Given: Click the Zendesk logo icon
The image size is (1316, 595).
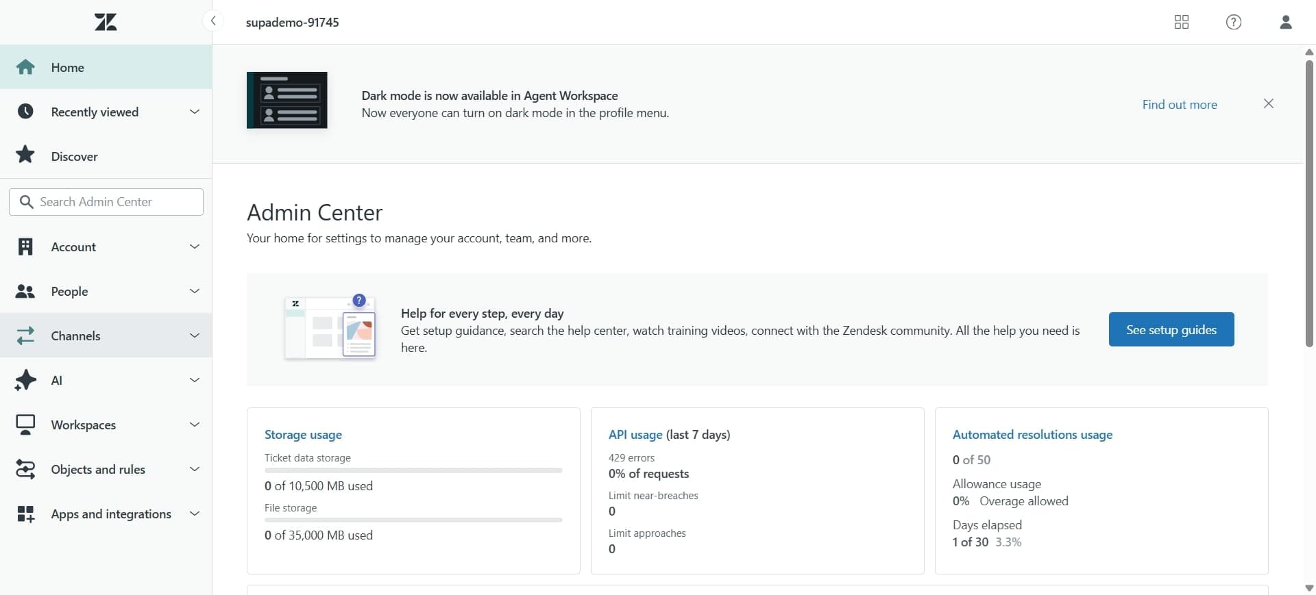Looking at the screenshot, I should 106,22.
